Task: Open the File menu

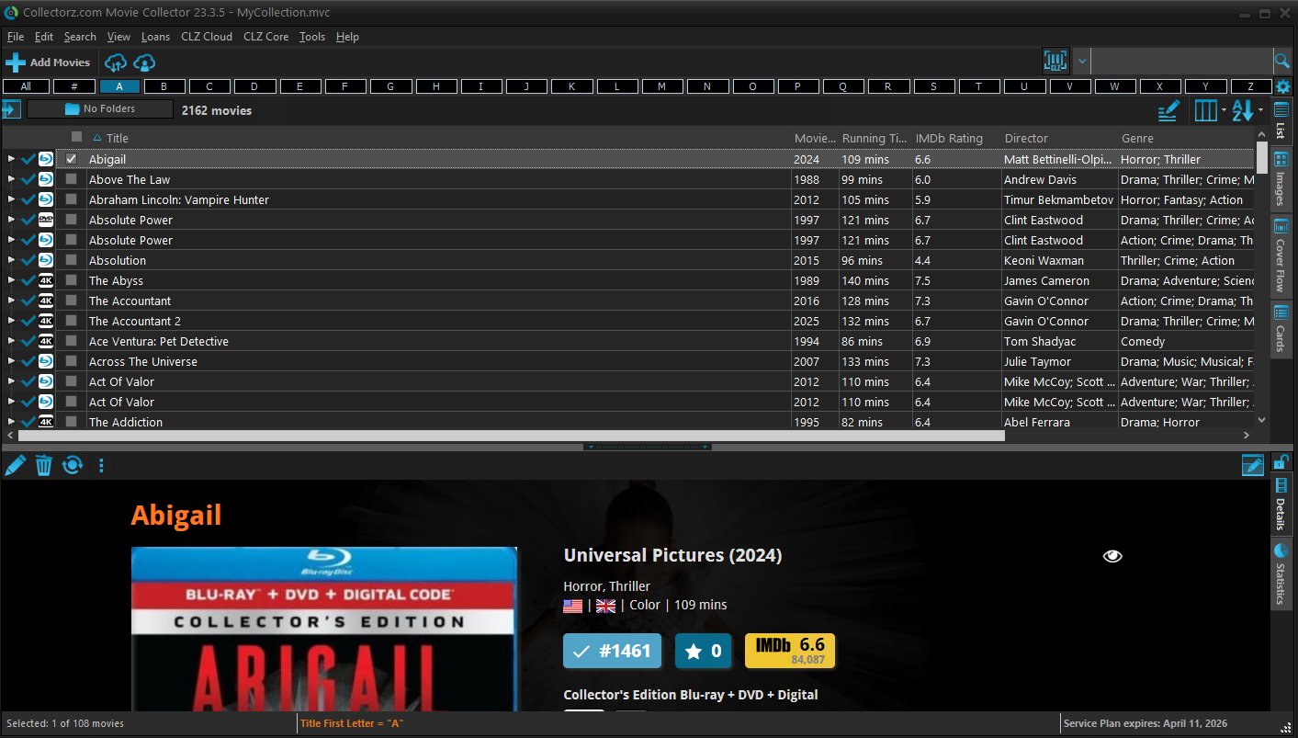Action: (16, 37)
